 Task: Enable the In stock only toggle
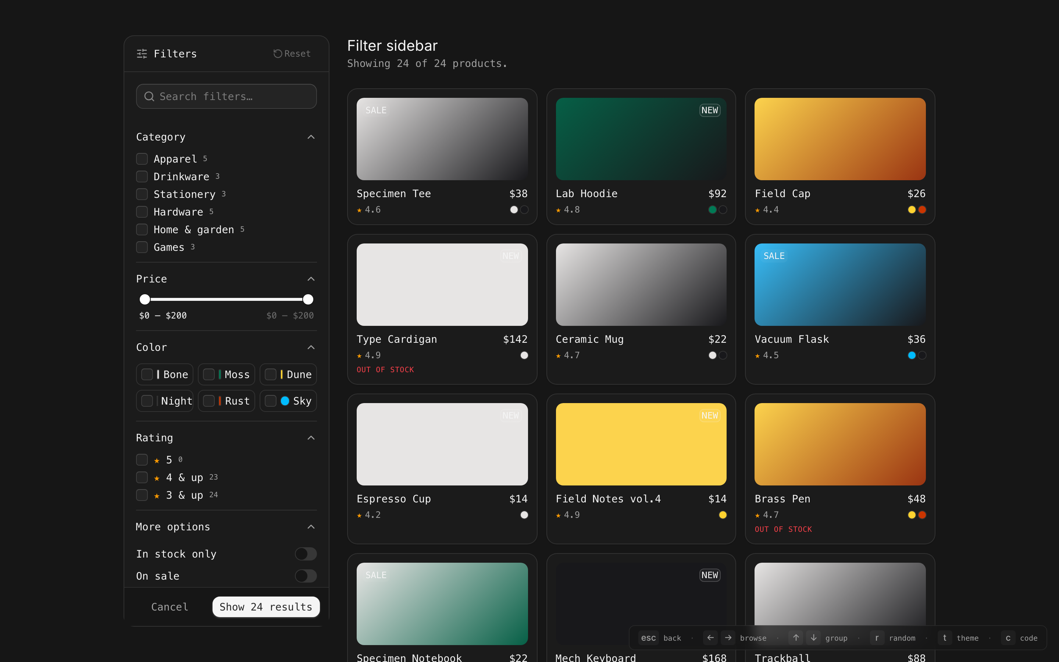tap(306, 554)
